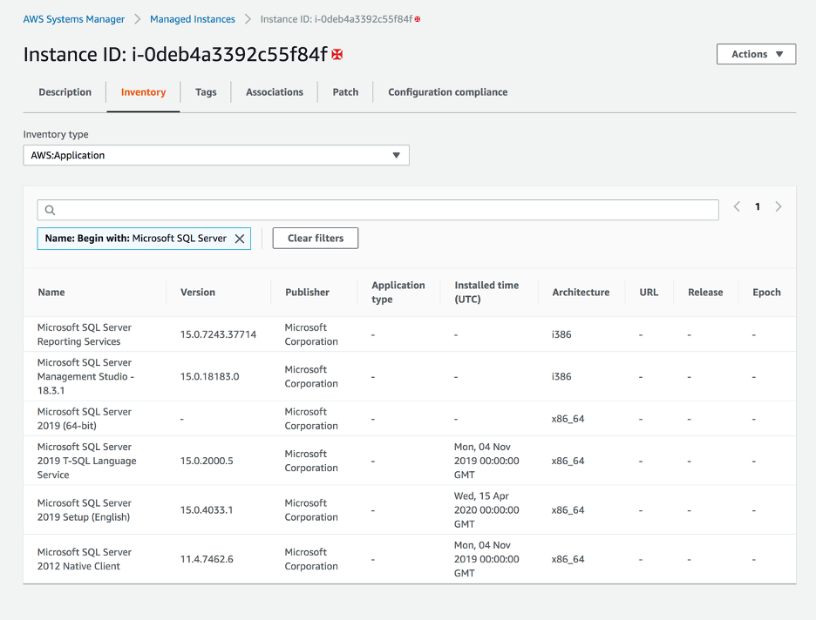Open the Associations tab
This screenshot has height=620, width=816.
point(274,91)
